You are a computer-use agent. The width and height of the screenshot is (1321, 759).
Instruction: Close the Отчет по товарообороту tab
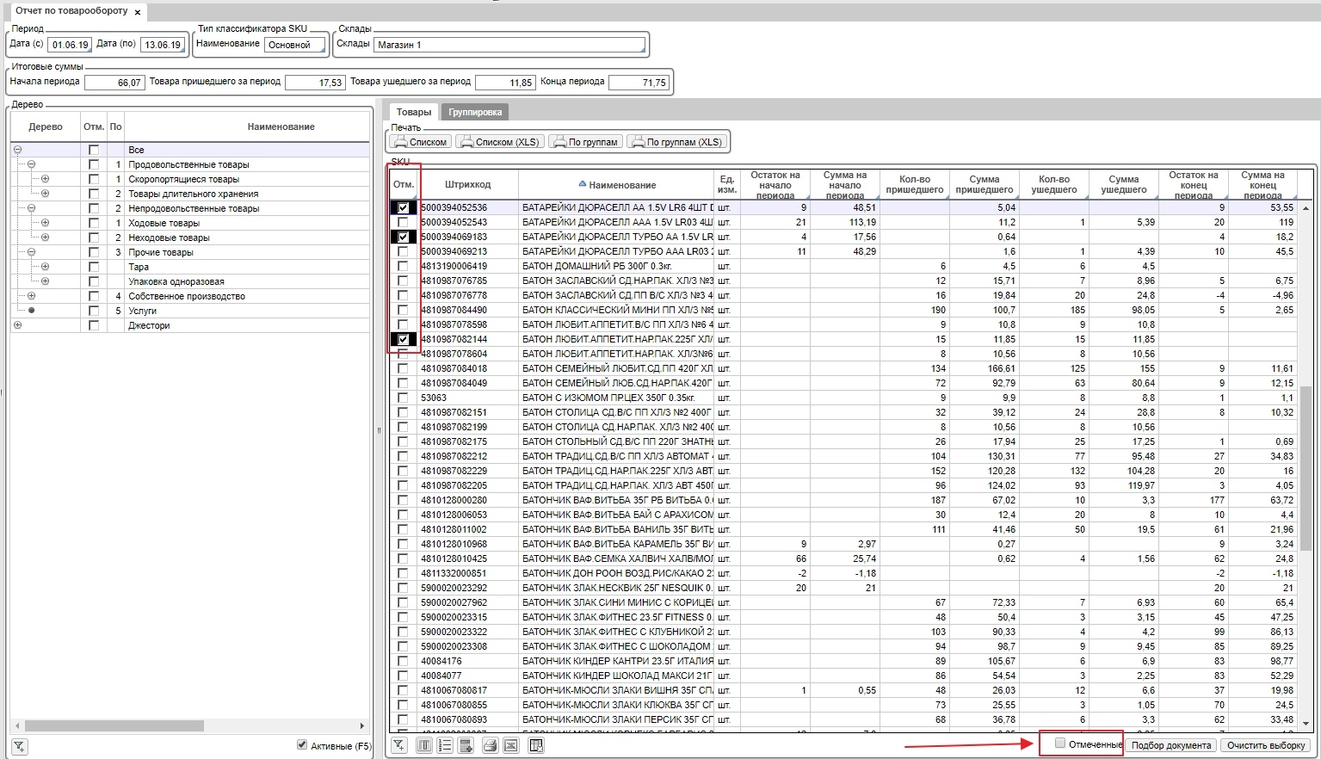138,13
